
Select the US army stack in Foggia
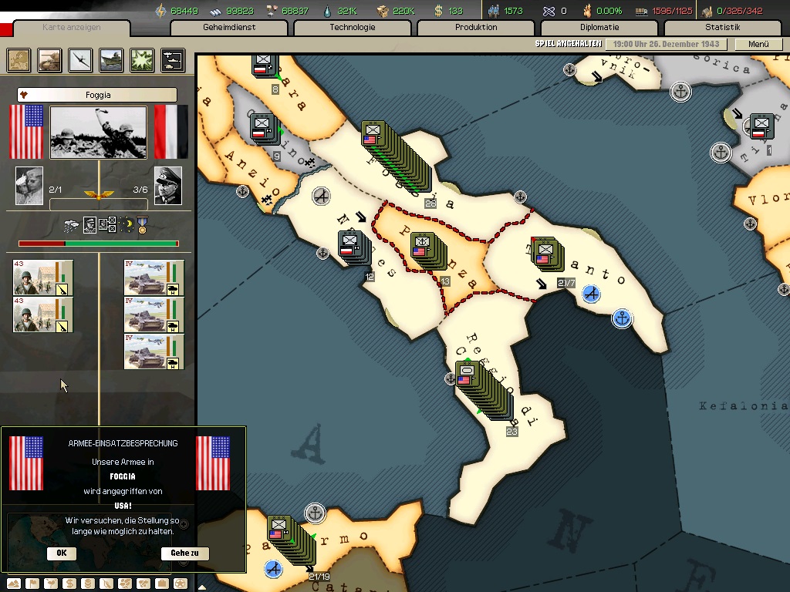click(x=397, y=157)
